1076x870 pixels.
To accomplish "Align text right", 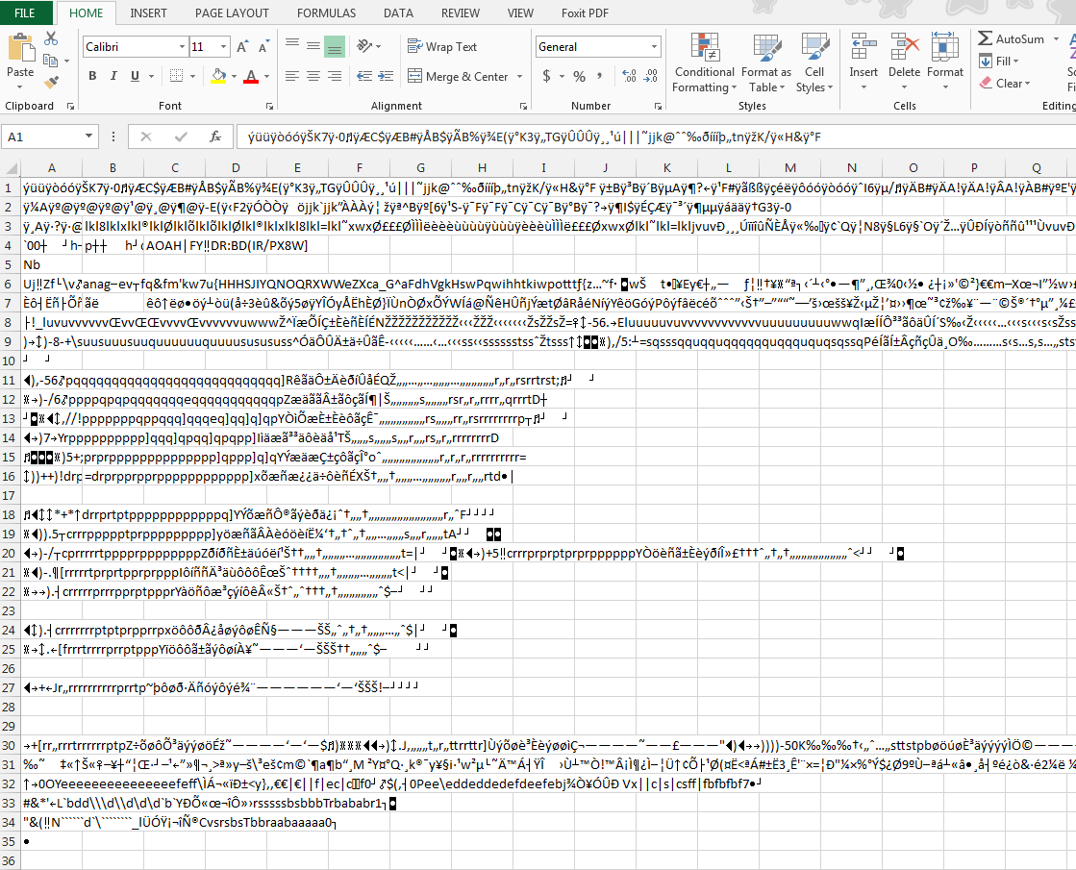I will coord(335,76).
